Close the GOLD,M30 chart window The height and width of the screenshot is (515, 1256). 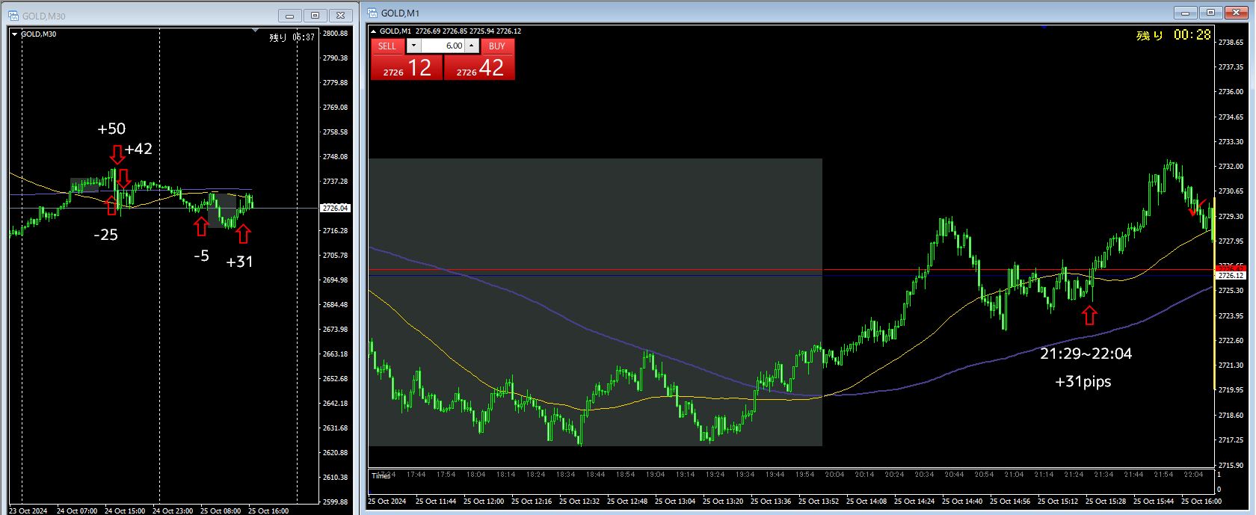[x=341, y=15]
